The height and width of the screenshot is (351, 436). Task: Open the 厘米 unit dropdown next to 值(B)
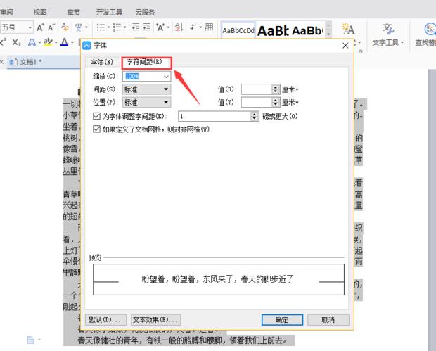click(x=290, y=89)
